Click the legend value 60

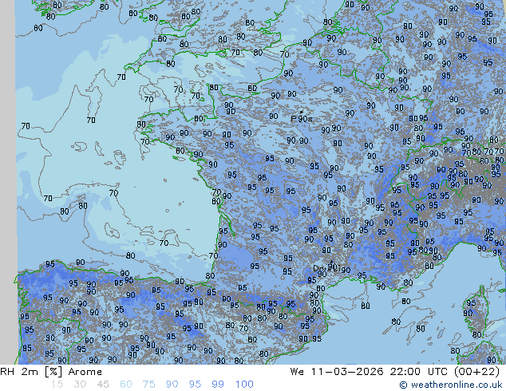coord(126,385)
